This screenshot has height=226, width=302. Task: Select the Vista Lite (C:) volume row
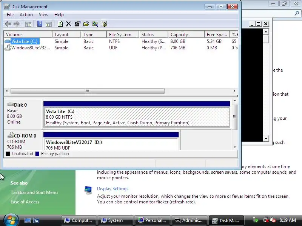point(121,41)
